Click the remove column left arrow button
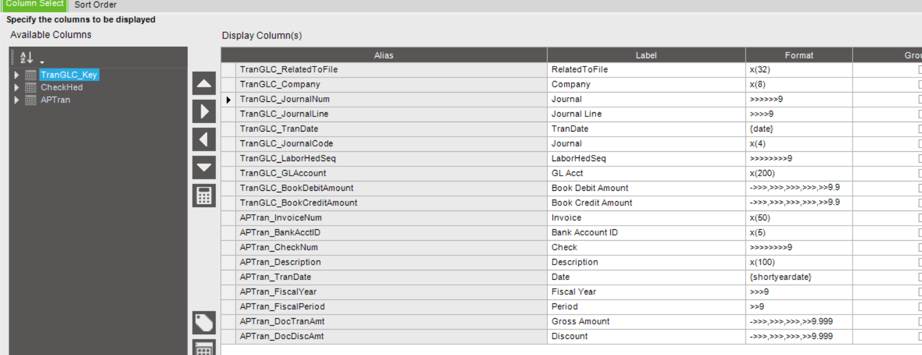The image size is (922, 355). pos(204,139)
